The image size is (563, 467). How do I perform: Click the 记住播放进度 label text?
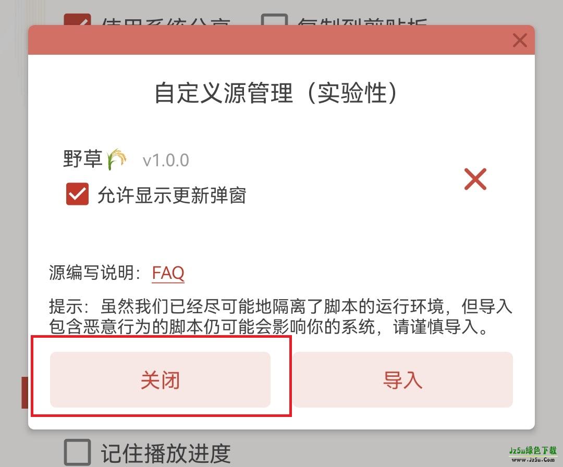point(166,453)
